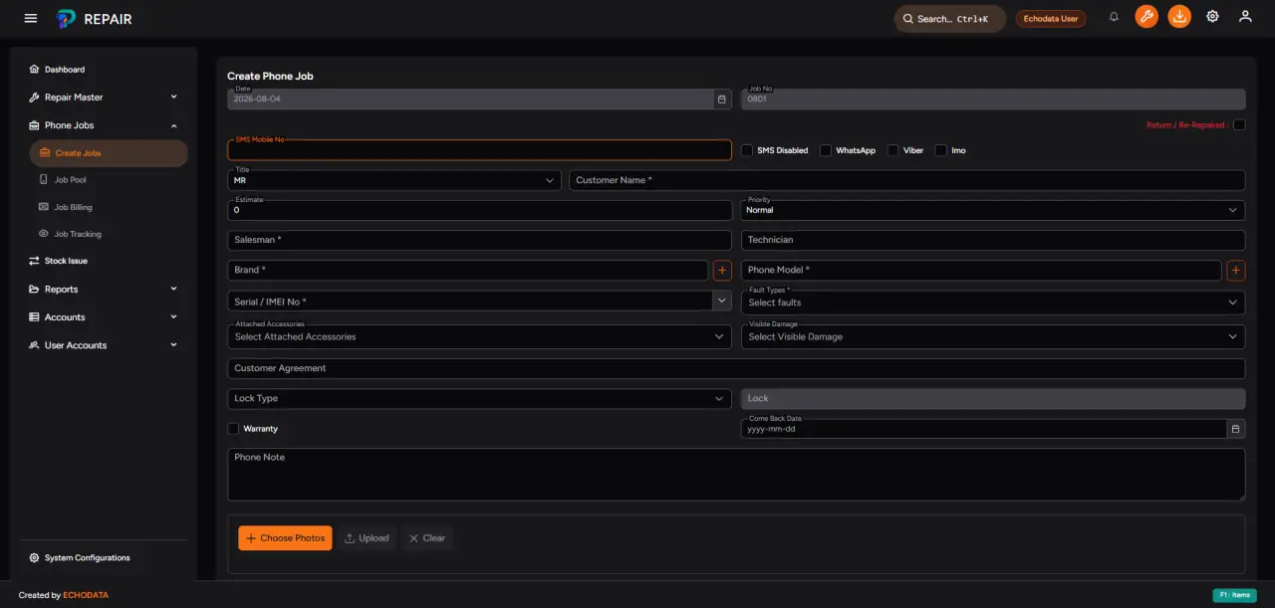Click the Reports folder icon
This screenshot has height=608, width=1275.
coord(35,290)
